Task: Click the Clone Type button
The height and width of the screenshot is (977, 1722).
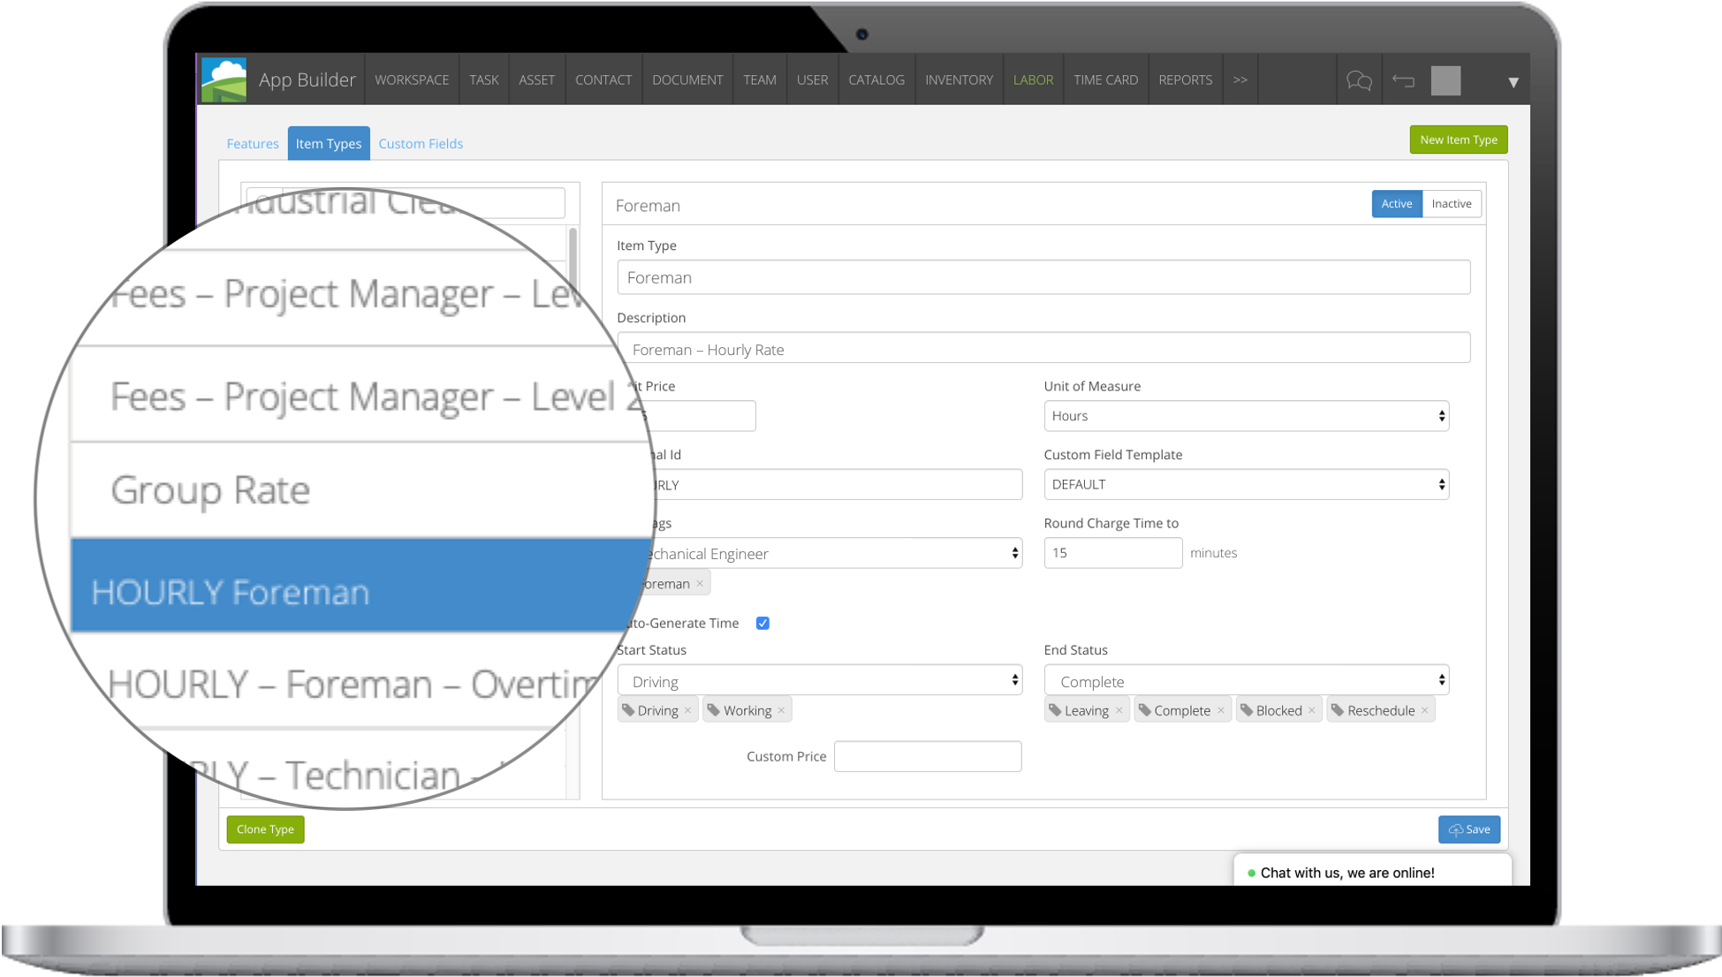Action: (265, 829)
